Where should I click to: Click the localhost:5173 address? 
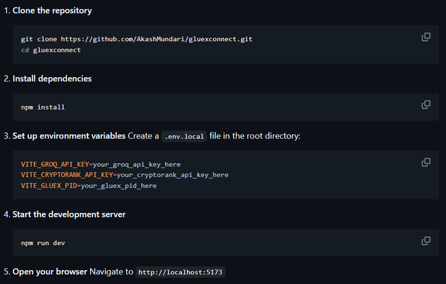click(x=181, y=272)
